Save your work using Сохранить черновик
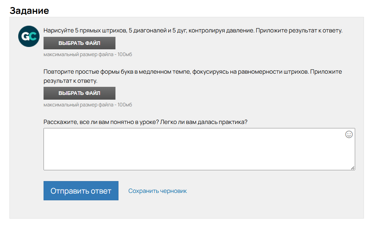The image size is (371, 226). [x=157, y=191]
